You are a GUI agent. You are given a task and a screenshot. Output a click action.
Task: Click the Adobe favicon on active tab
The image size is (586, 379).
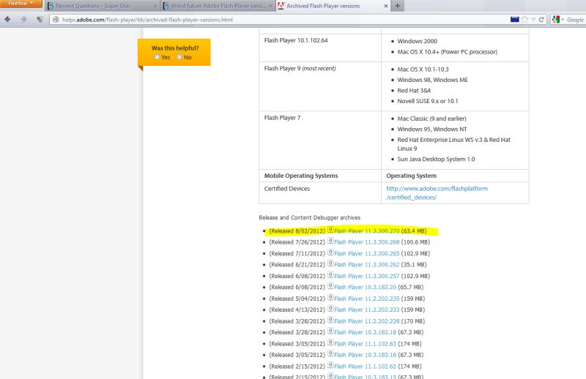tap(281, 6)
